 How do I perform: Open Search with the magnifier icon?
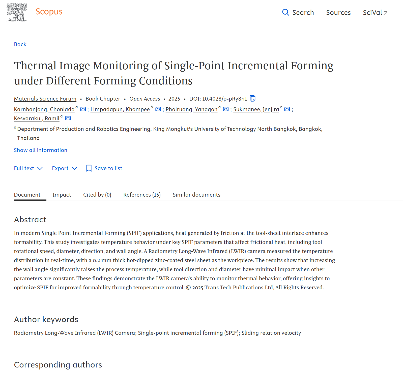click(285, 12)
